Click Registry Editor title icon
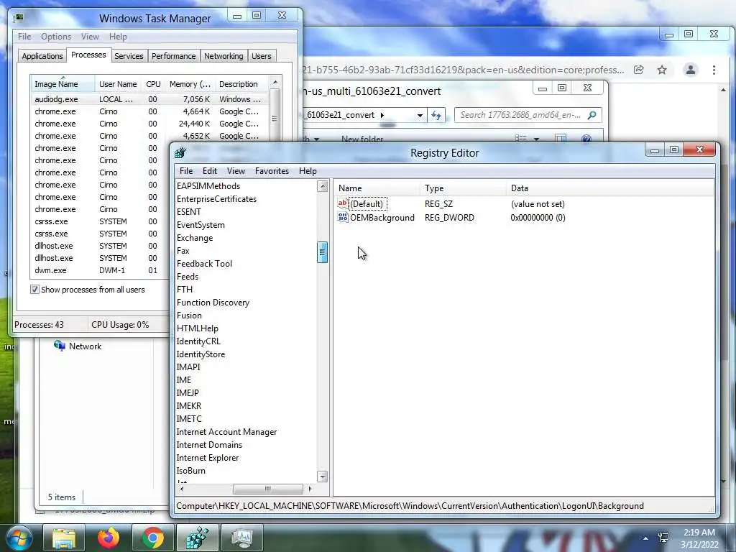The height and width of the screenshot is (552, 736). 180,152
